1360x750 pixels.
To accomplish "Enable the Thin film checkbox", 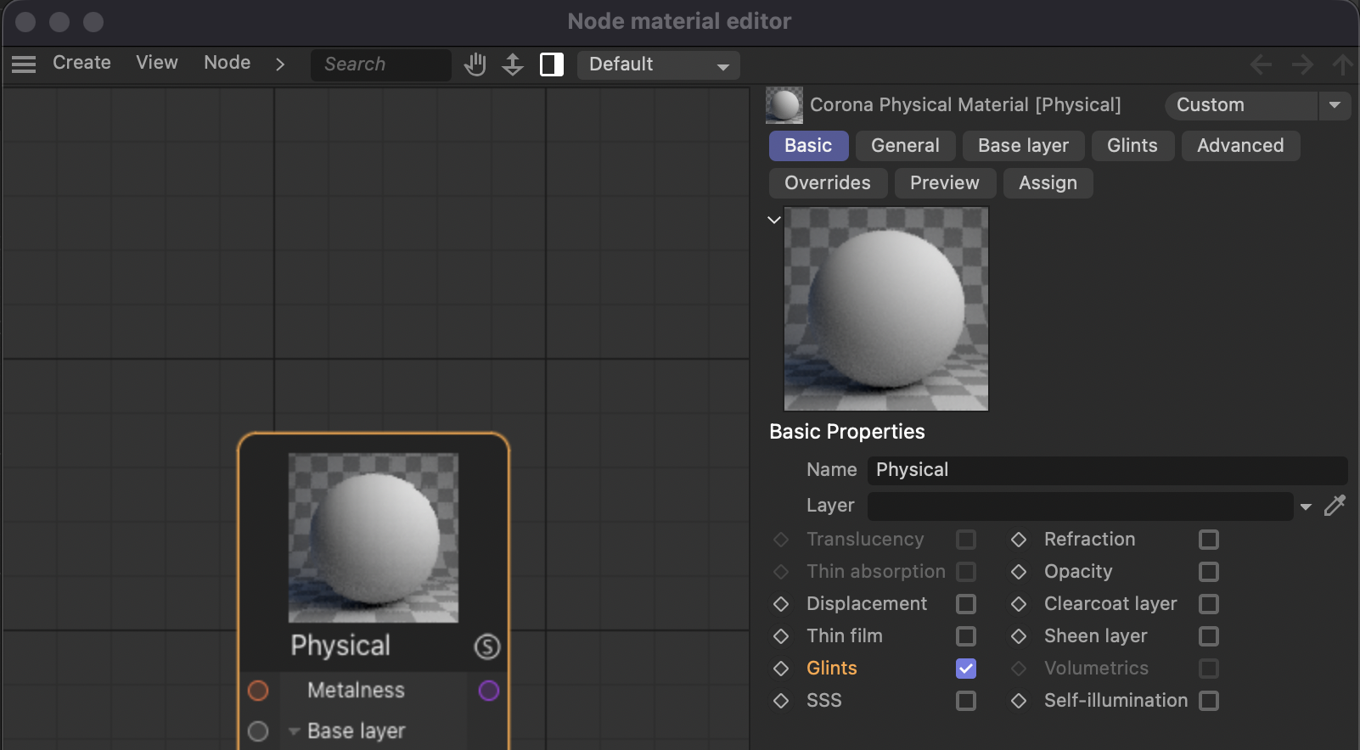I will tap(966, 636).
